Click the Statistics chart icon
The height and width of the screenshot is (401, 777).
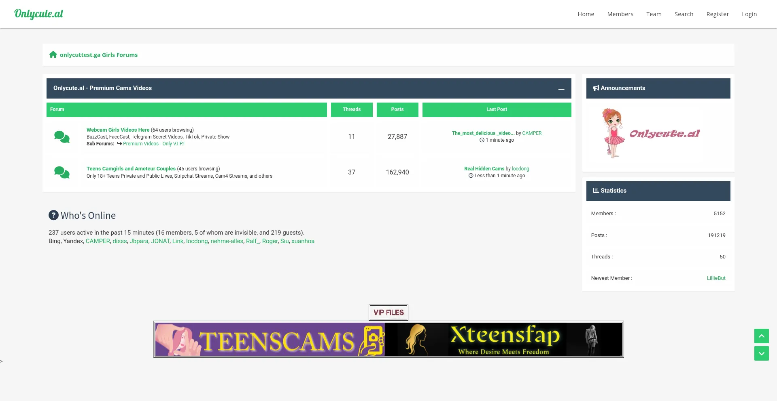click(596, 191)
